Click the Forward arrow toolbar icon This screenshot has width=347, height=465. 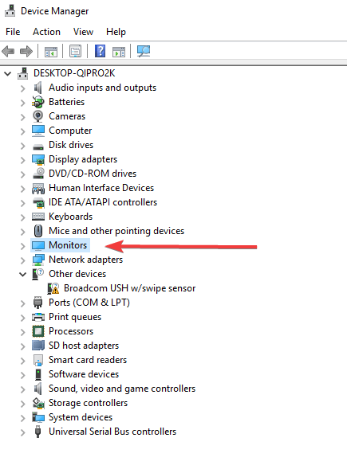click(x=26, y=51)
